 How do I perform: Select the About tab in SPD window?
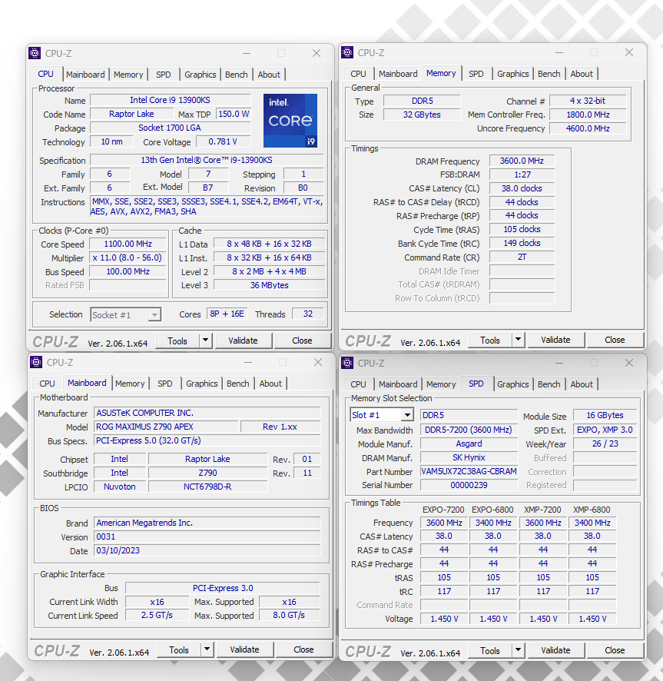click(x=582, y=384)
